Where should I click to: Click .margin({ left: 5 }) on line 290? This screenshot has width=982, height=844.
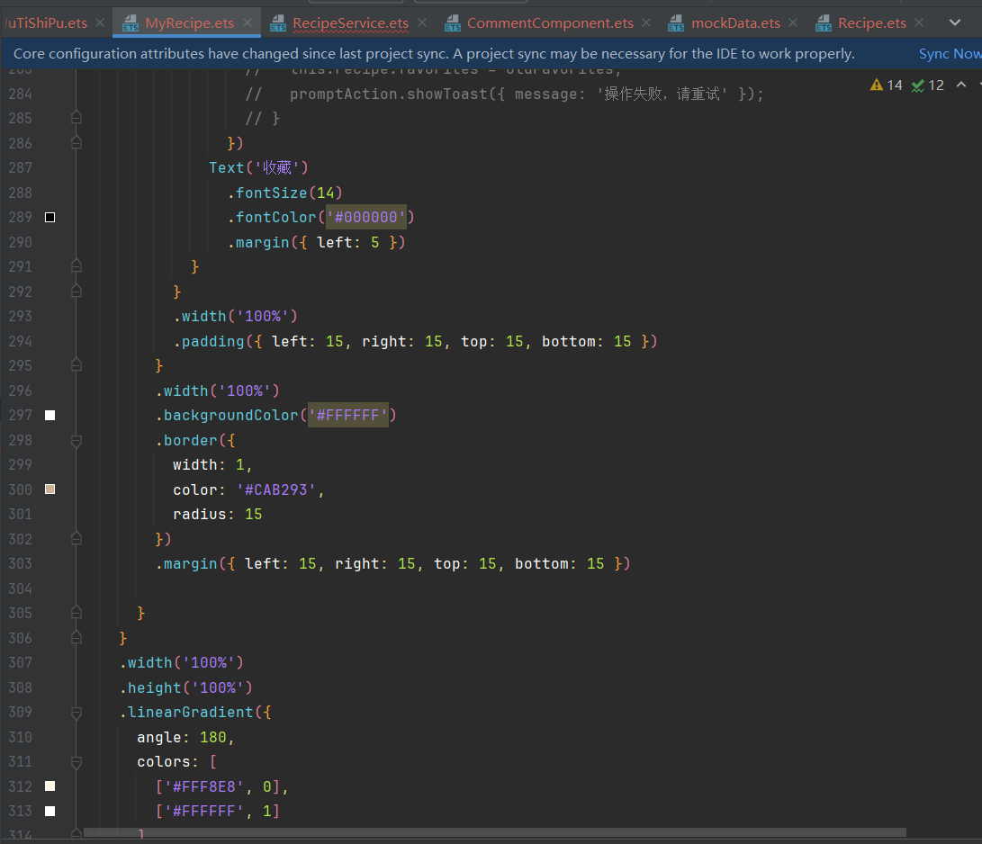pos(316,242)
